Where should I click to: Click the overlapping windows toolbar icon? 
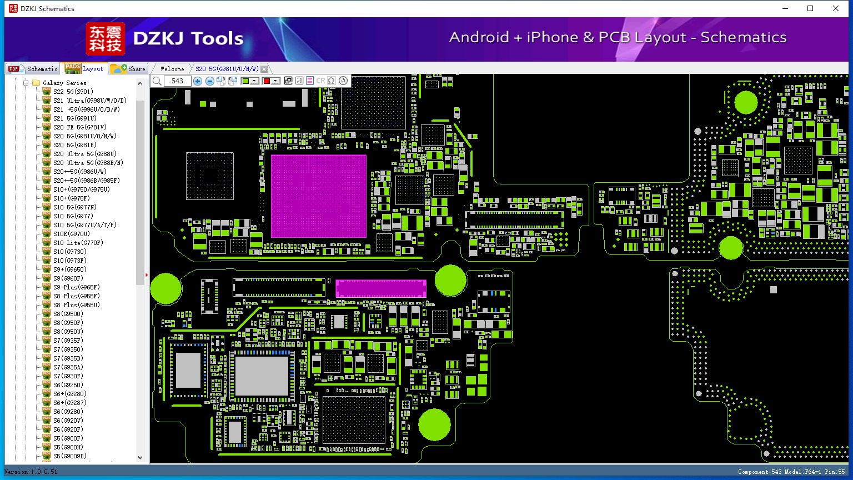(x=288, y=81)
